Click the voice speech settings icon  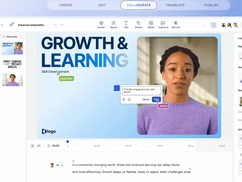39,146
